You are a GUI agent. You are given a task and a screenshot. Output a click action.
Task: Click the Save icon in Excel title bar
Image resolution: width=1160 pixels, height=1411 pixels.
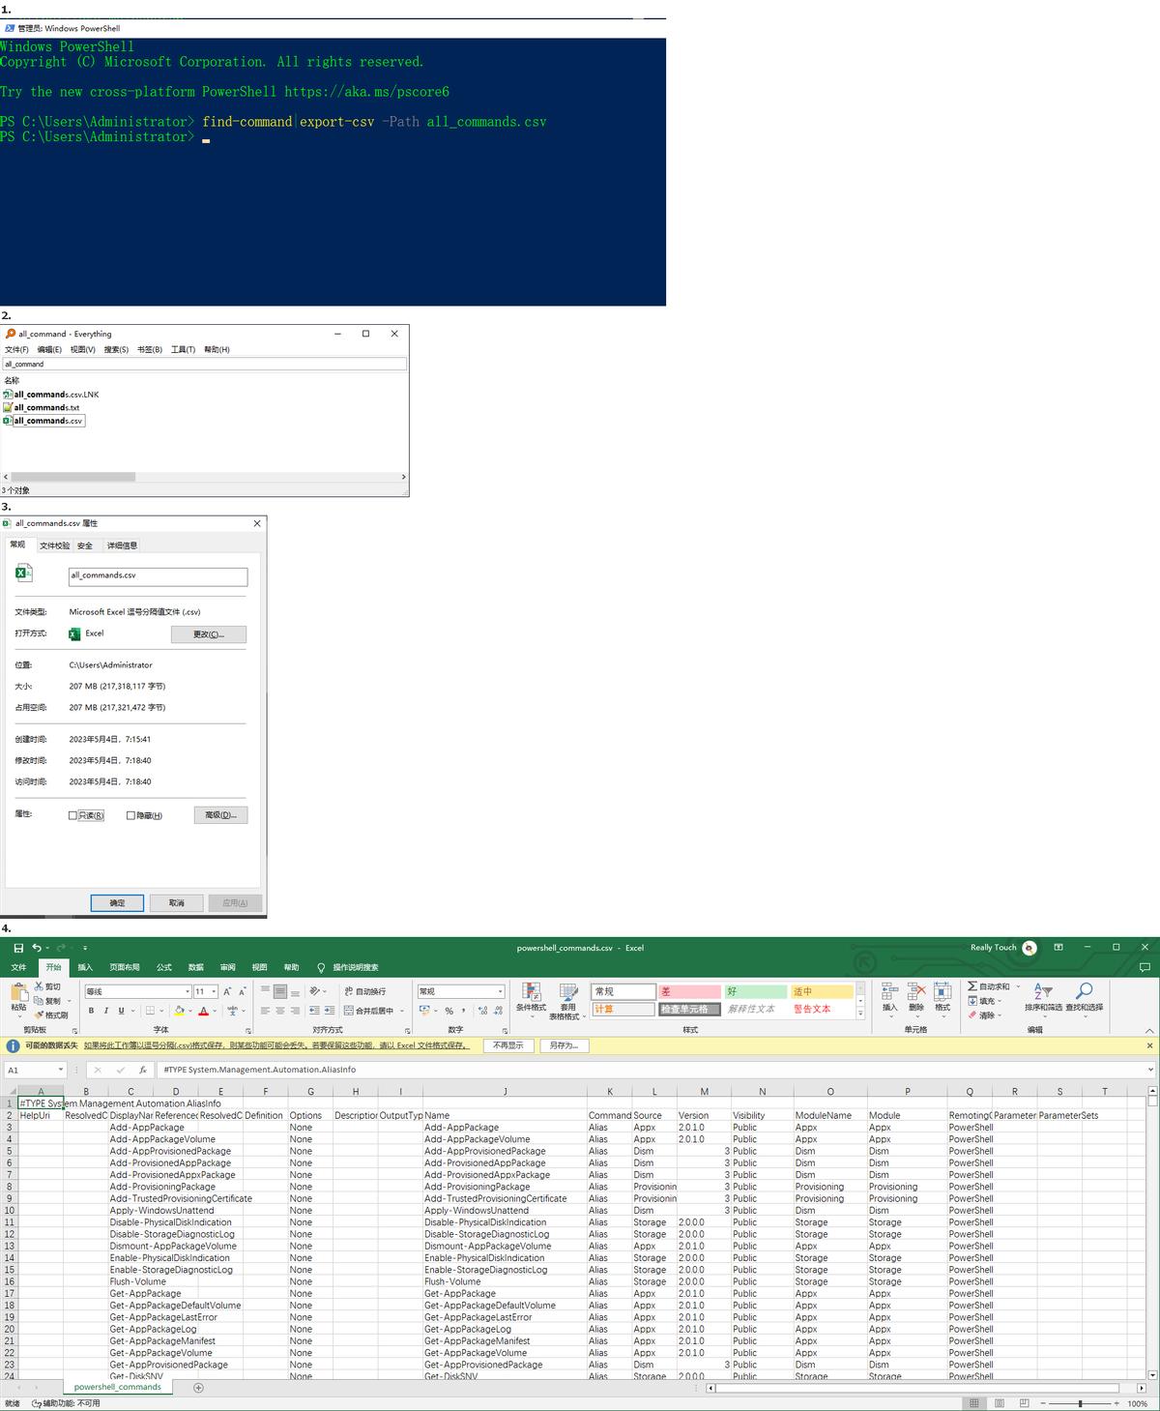click(18, 948)
